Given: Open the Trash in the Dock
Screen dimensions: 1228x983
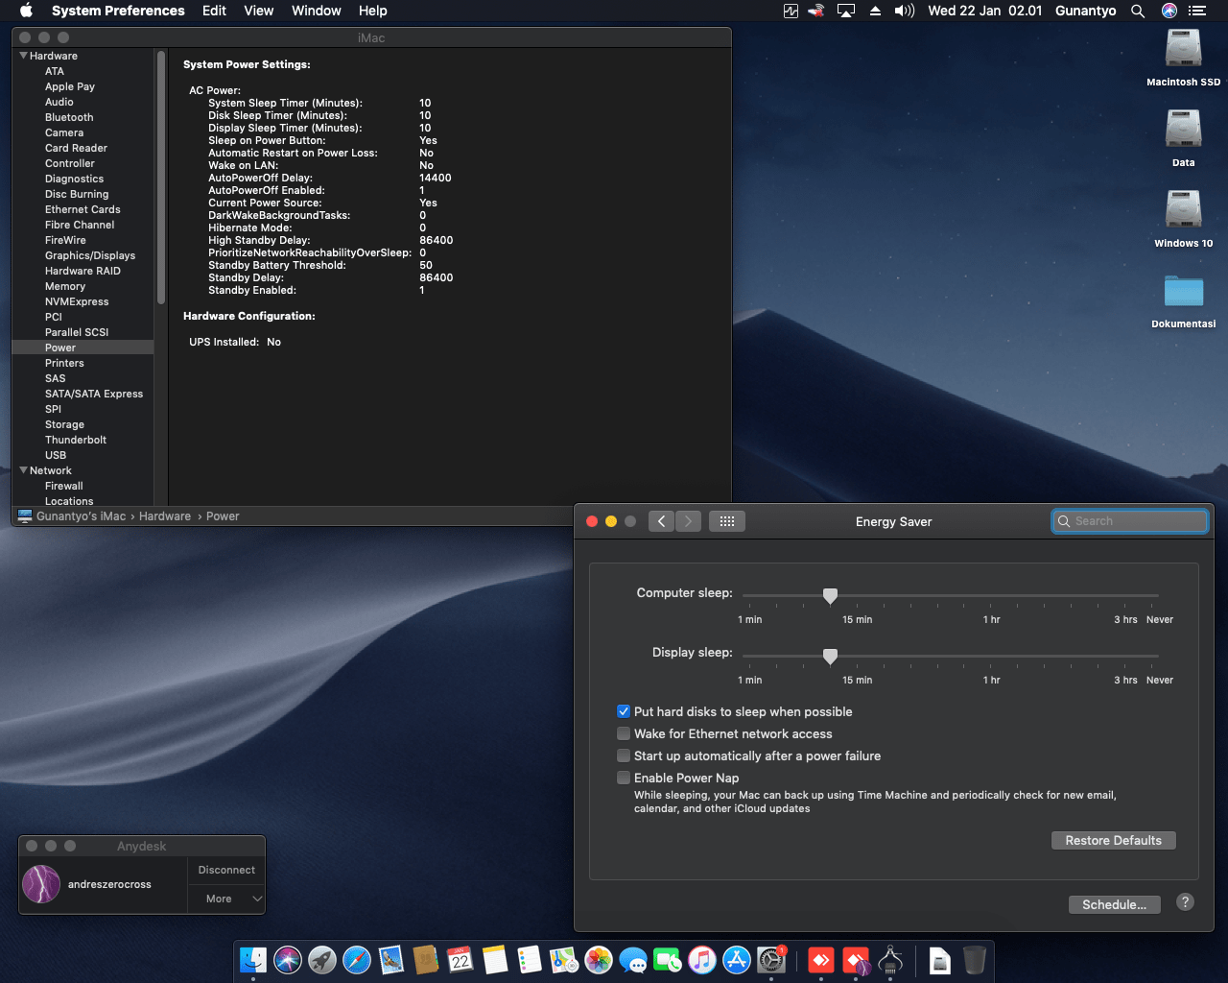Looking at the screenshot, I should (x=974, y=960).
